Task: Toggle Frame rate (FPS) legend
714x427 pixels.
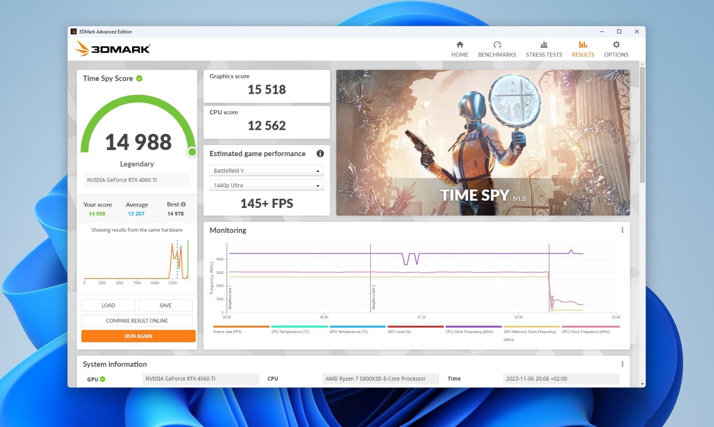Action: tap(241, 330)
